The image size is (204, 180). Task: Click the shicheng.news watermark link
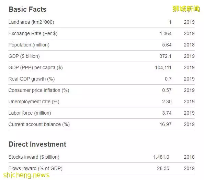coord(26,175)
